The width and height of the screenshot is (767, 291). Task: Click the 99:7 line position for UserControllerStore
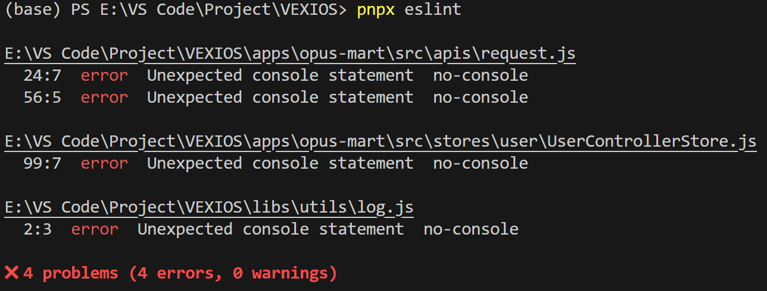[42, 163]
